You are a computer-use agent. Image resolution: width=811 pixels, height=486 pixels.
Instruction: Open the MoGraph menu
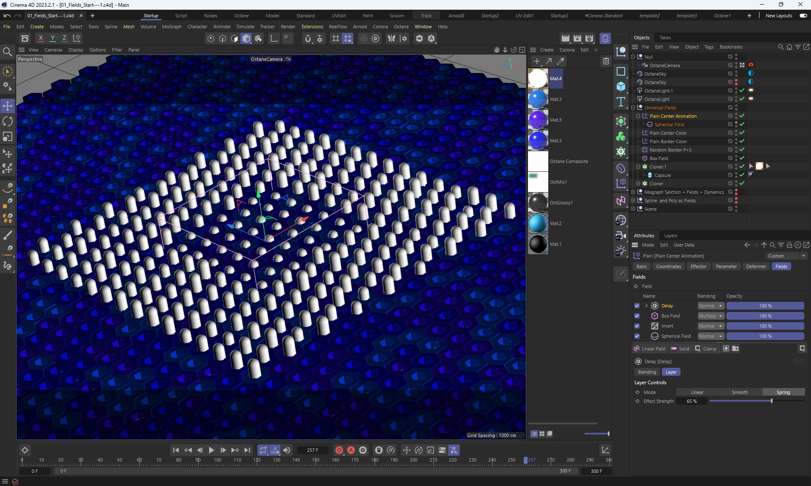click(x=171, y=27)
